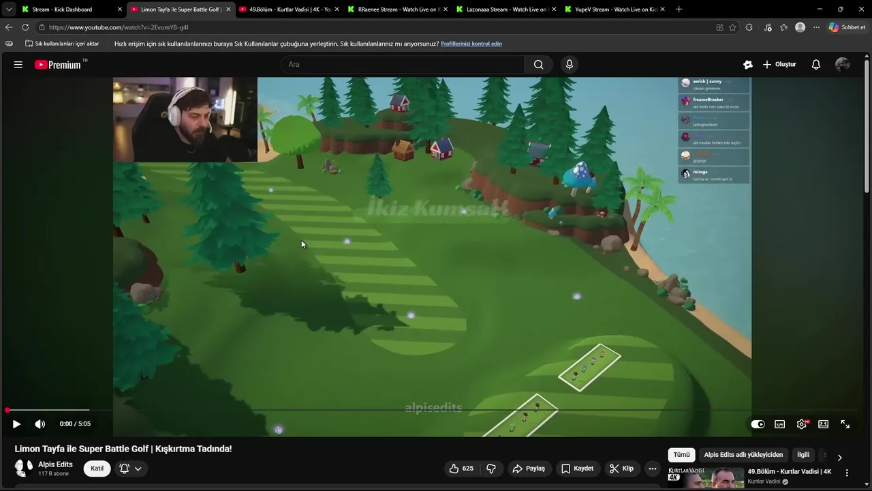Enter fullscreen mode
This screenshot has width=872, height=491.
coord(845,424)
